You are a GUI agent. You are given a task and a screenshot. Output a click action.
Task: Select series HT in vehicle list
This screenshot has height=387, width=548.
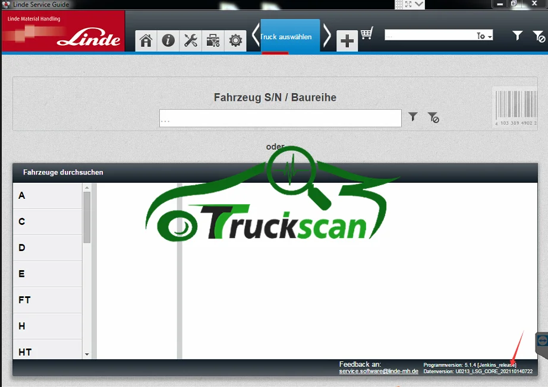click(48, 350)
